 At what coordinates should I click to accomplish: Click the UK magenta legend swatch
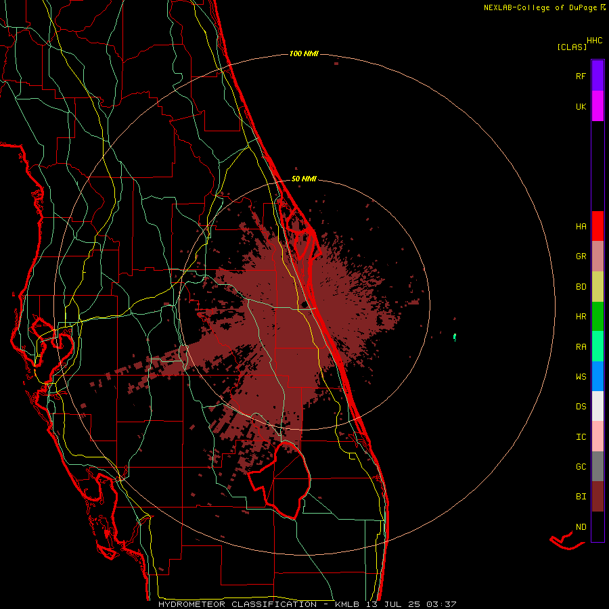coord(597,106)
